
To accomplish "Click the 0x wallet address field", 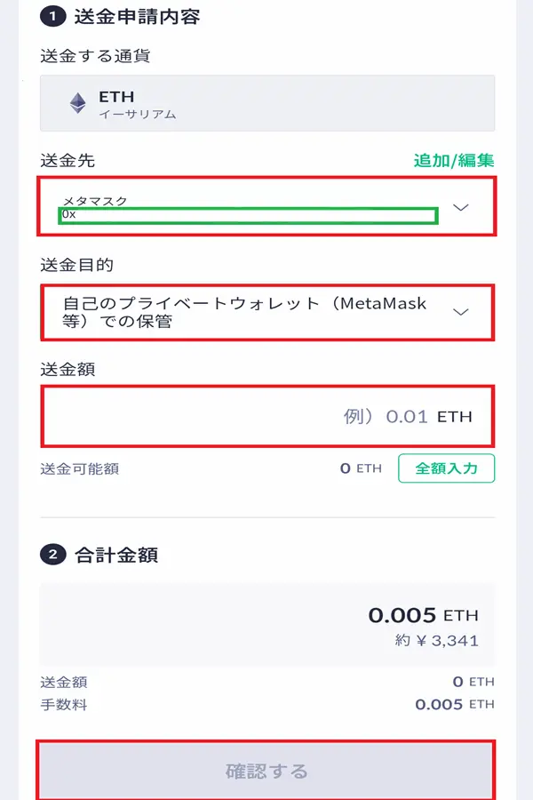I will tap(248, 216).
